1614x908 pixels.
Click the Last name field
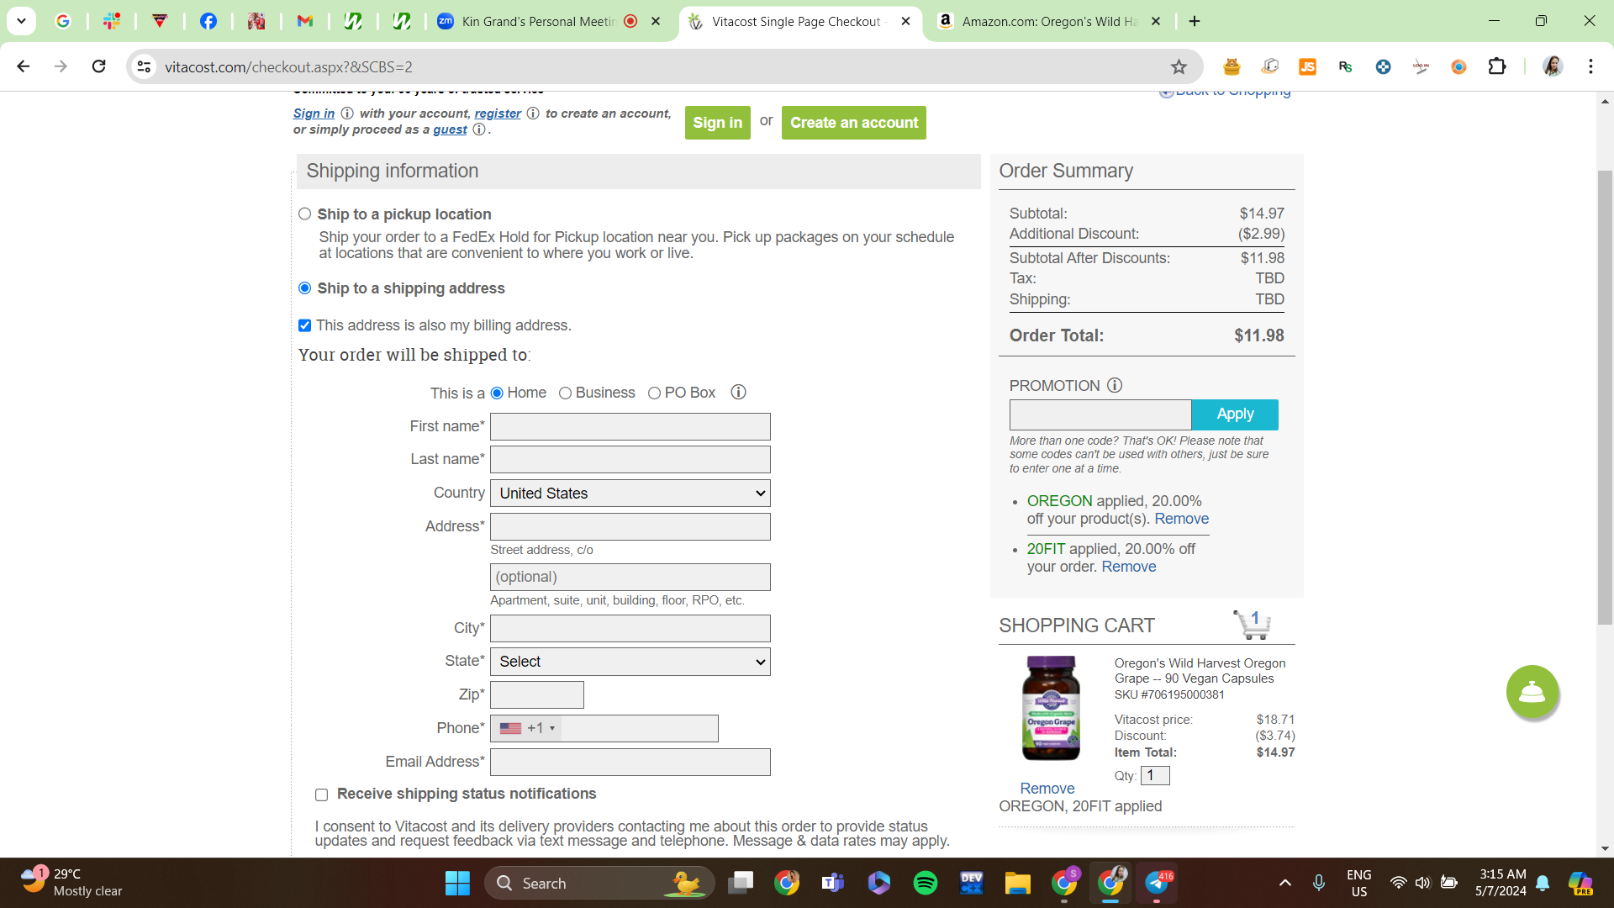[630, 459]
